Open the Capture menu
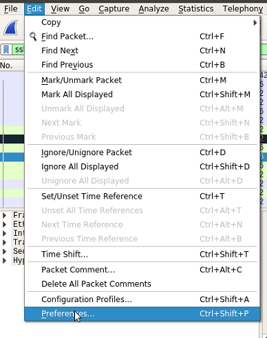This screenshot has width=267, height=338. (114, 9)
